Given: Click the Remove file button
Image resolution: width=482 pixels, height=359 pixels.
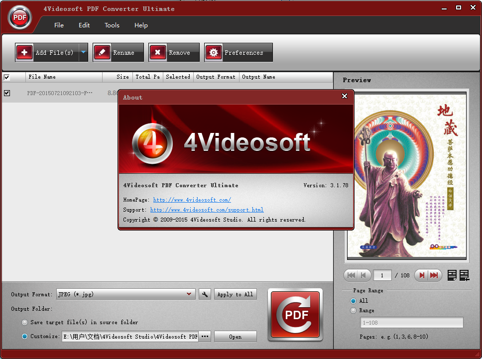Looking at the screenshot, I should pos(174,52).
